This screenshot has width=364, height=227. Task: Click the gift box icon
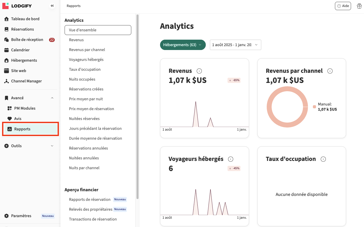(x=359, y=6)
